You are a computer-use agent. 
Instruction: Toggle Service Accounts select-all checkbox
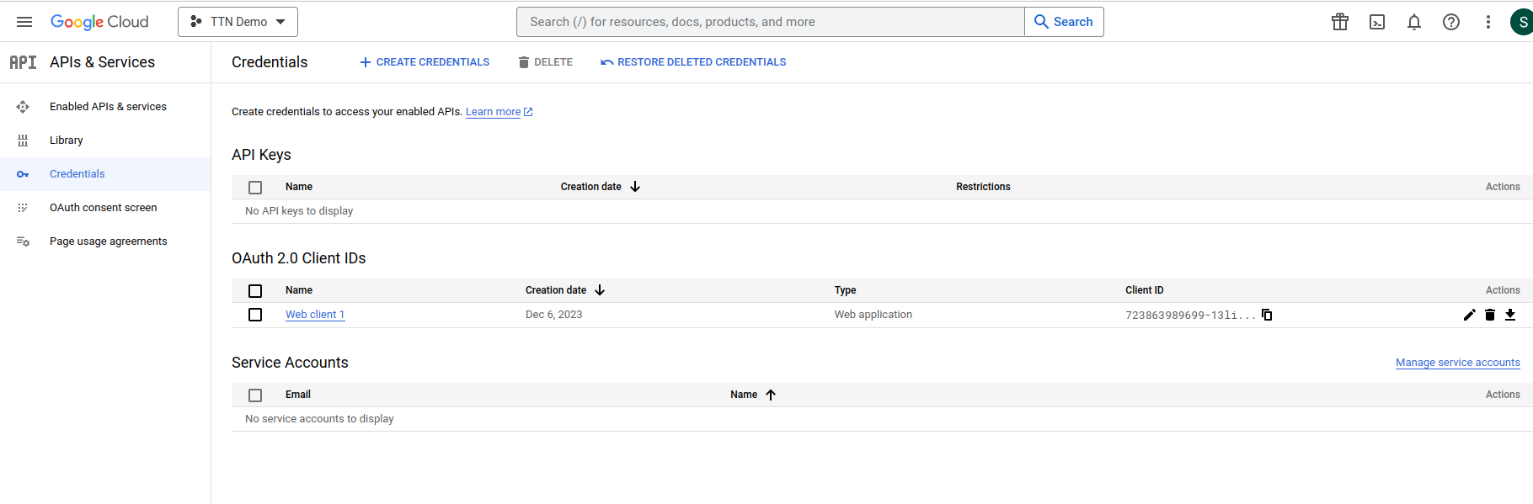[x=255, y=395]
